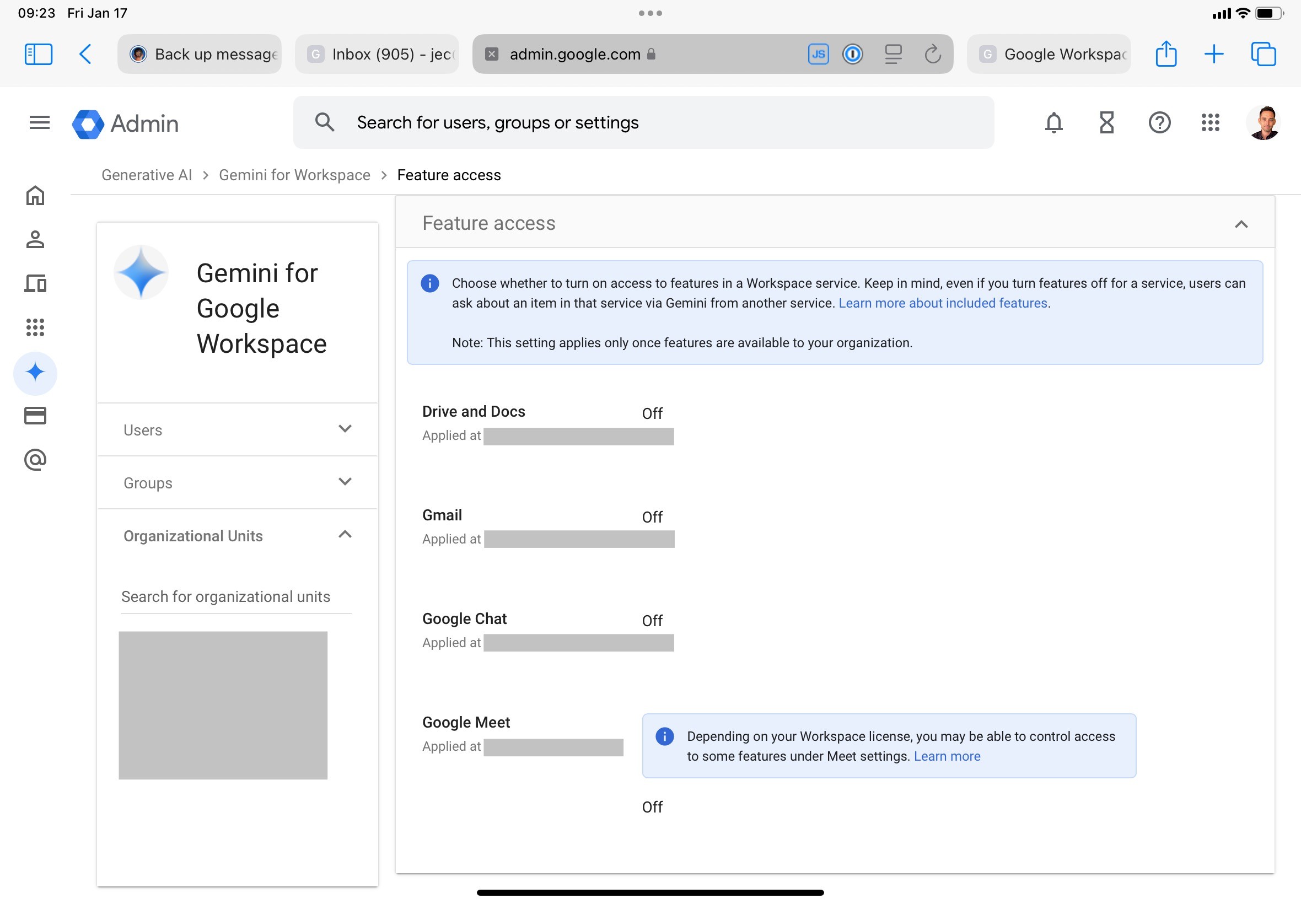Viewport: 1301px width, 904px height.
Task: Go back with Safari back arrow
Action: [x=85, y=55]
